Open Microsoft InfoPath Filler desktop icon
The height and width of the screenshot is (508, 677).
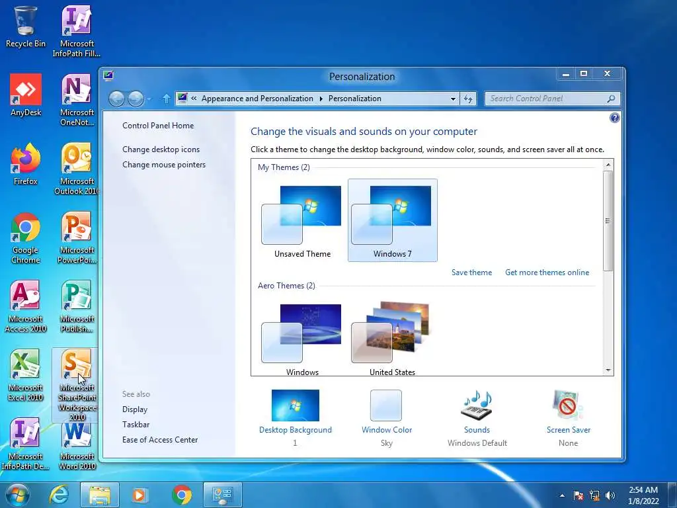pos(77,31)
